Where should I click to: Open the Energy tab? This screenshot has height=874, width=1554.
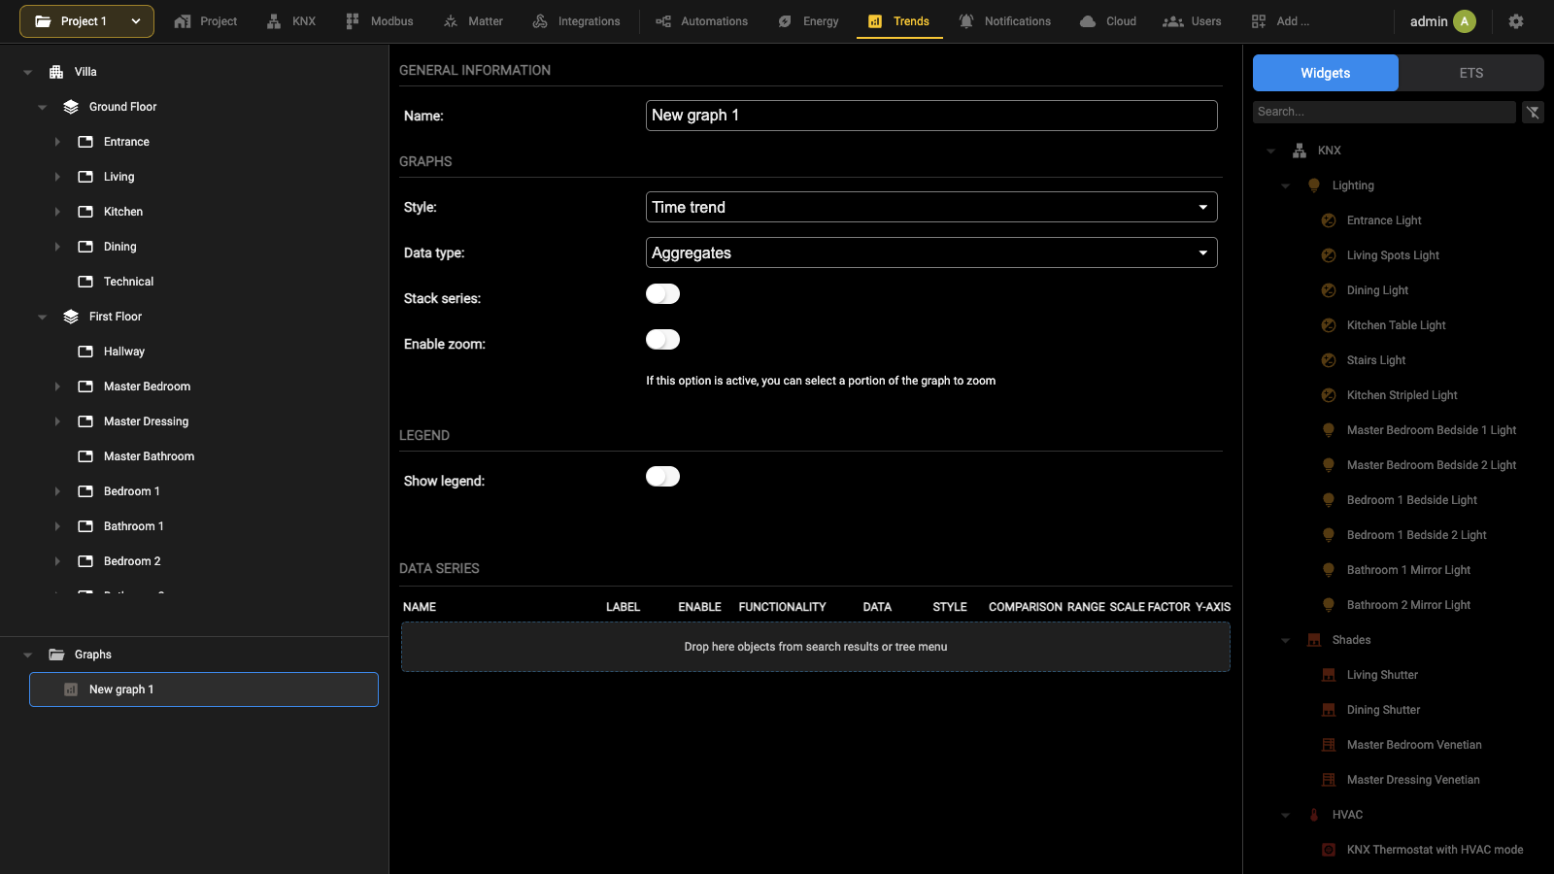[x=808, y=21]
